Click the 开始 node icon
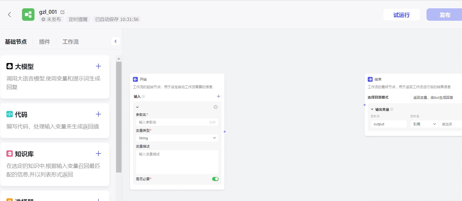 (135, 79)
